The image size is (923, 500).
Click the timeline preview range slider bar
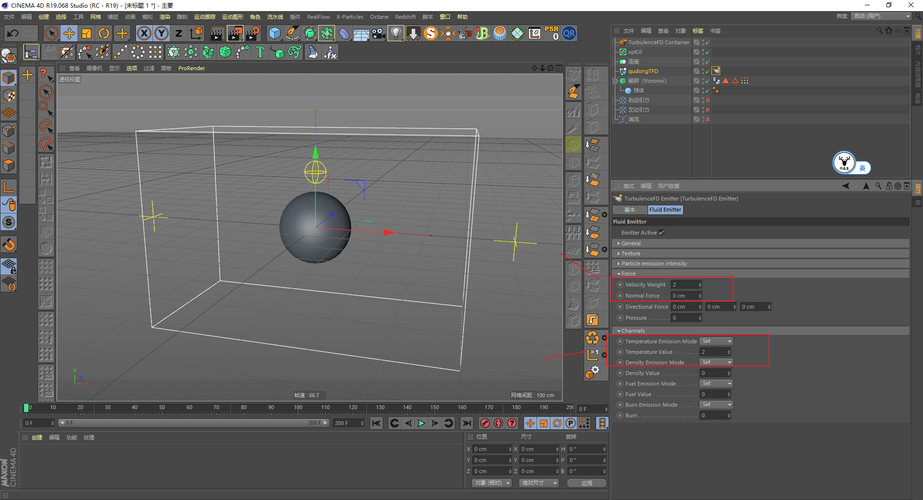click(x=194, y=423)
